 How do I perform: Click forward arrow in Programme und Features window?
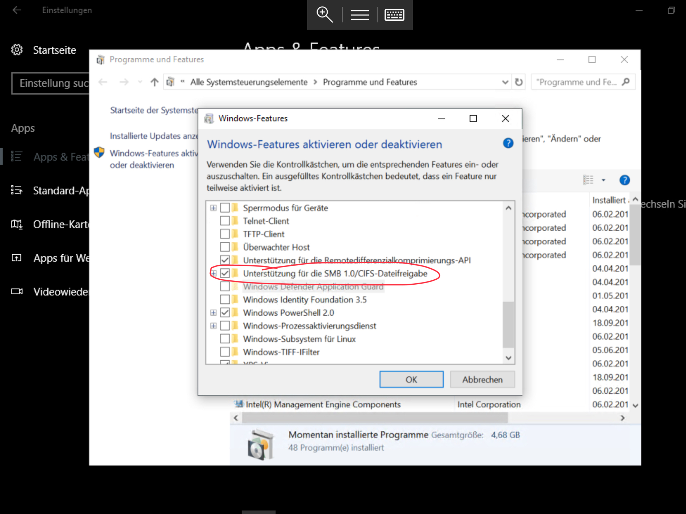[124, 82]
